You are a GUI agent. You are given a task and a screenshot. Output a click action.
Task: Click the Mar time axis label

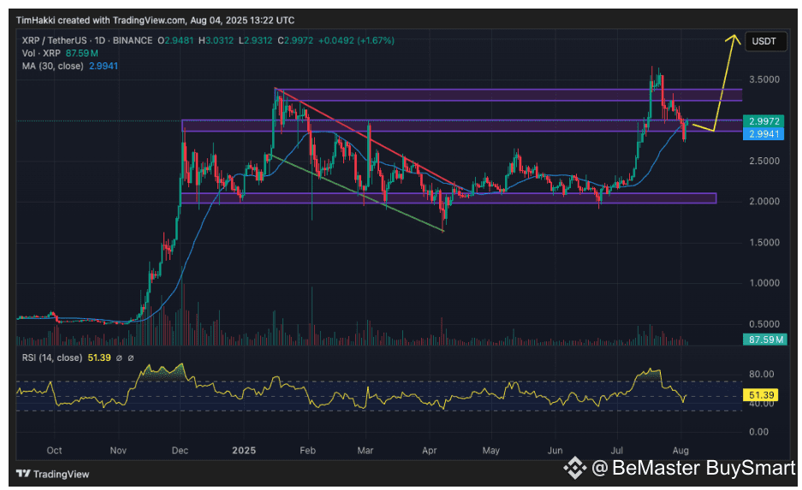365,451
